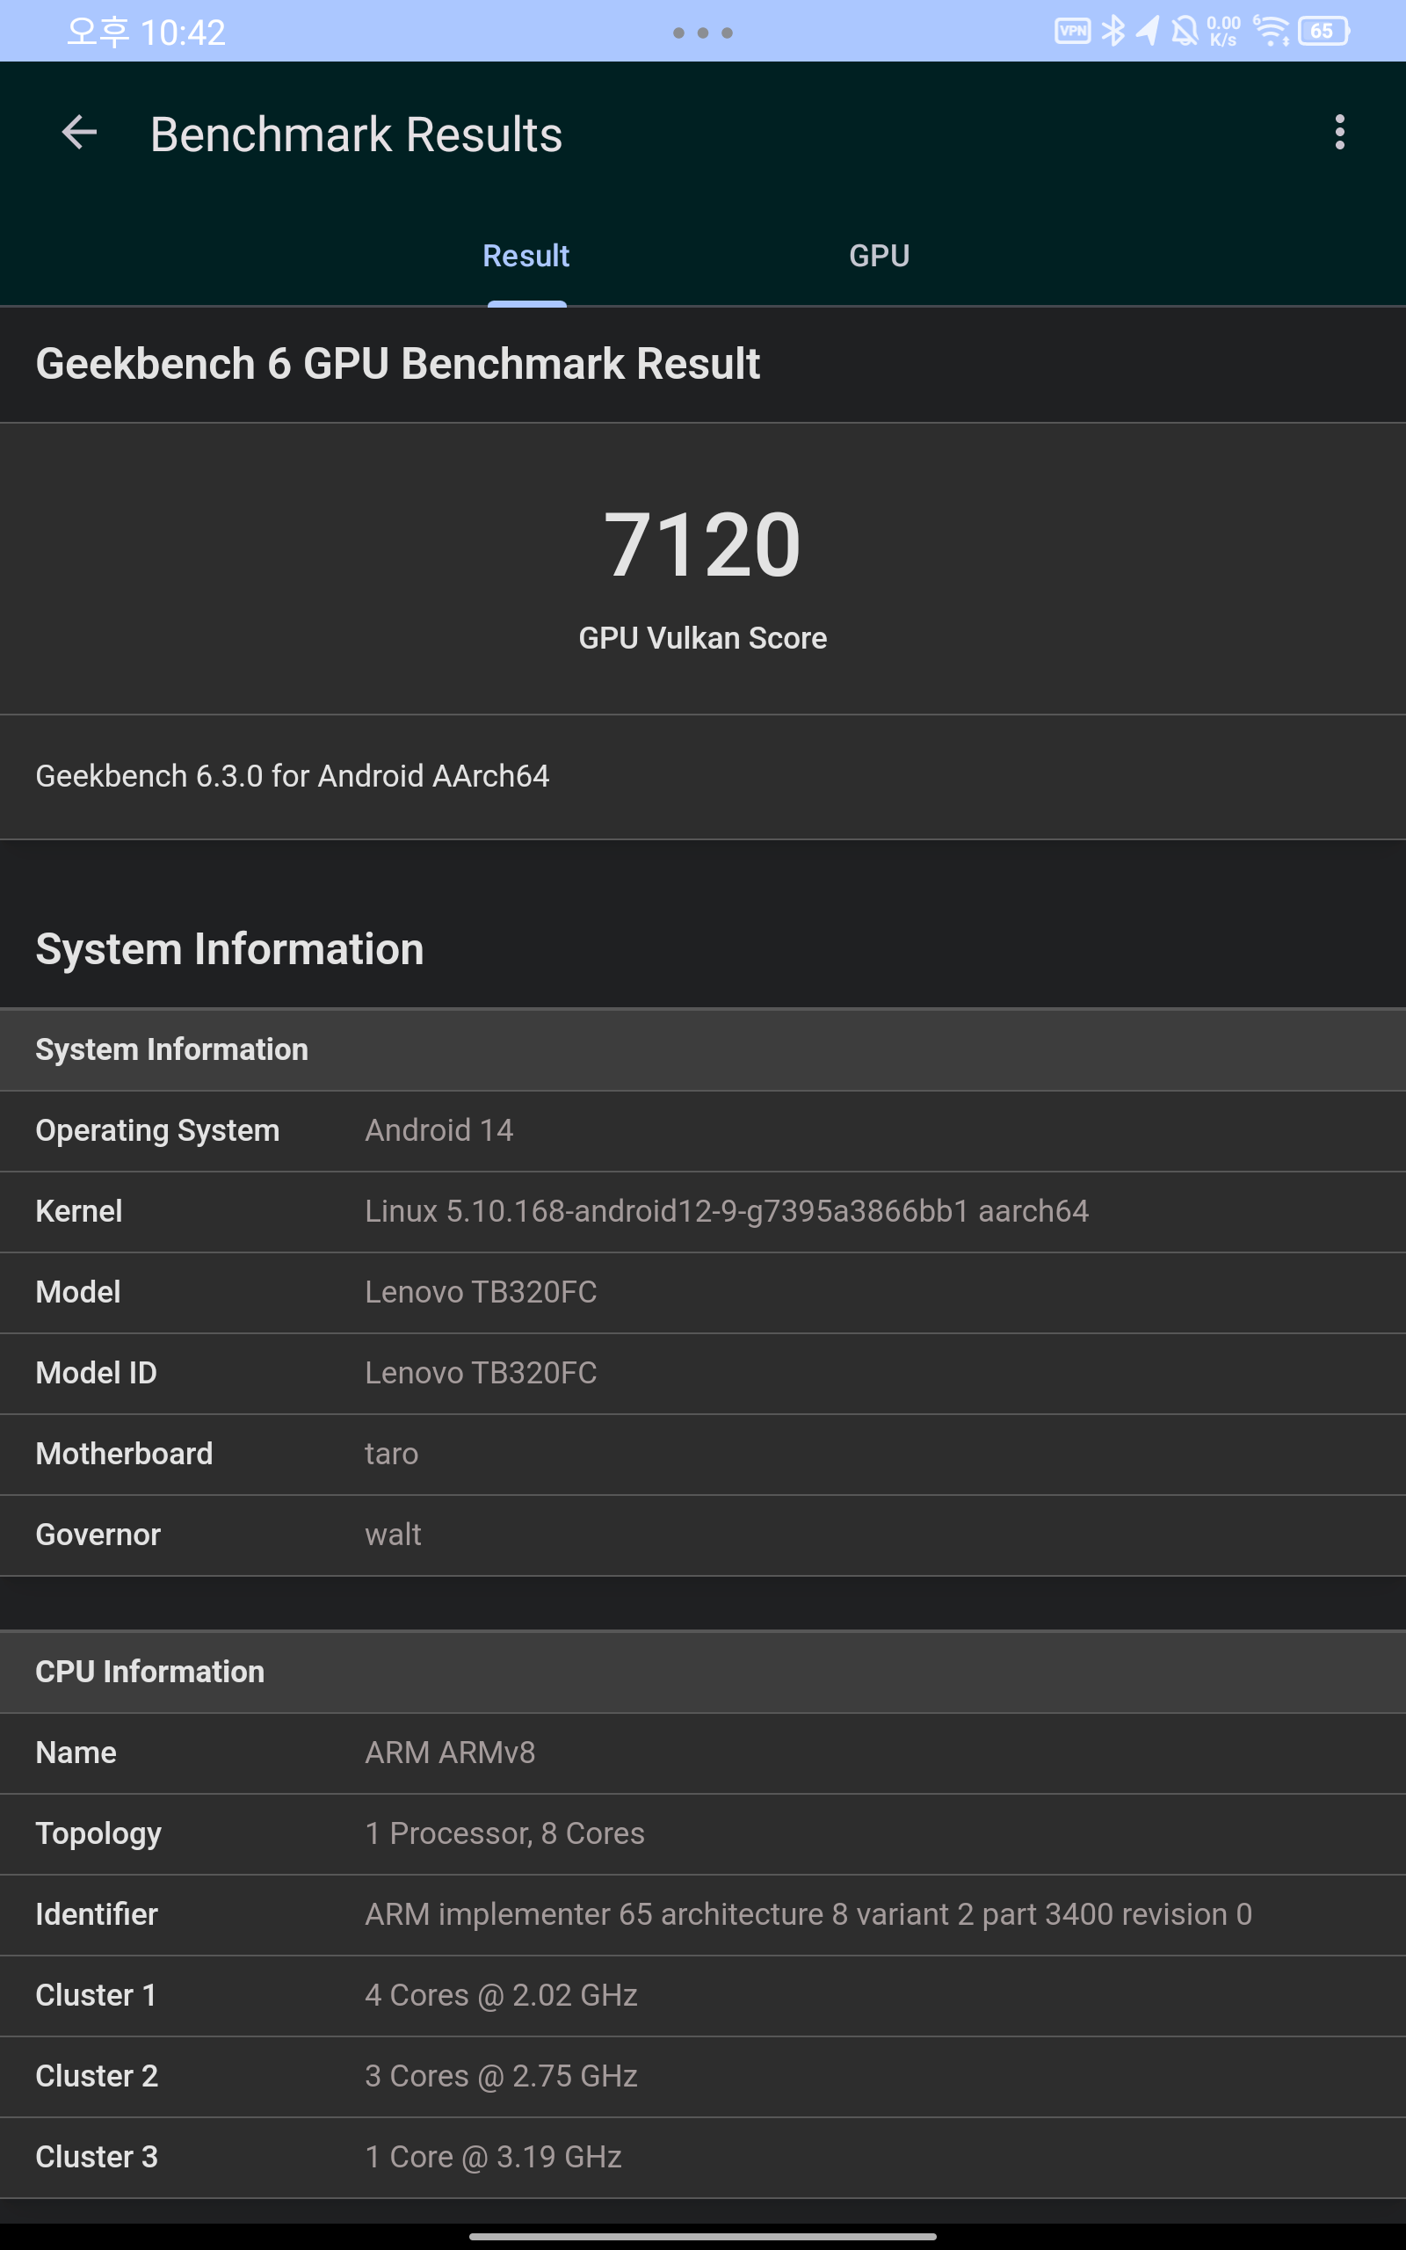Tap the location arrow status icon
Viewport: 1406px width, 2250px height.
pyautogui.click(x=1149, y=32)
